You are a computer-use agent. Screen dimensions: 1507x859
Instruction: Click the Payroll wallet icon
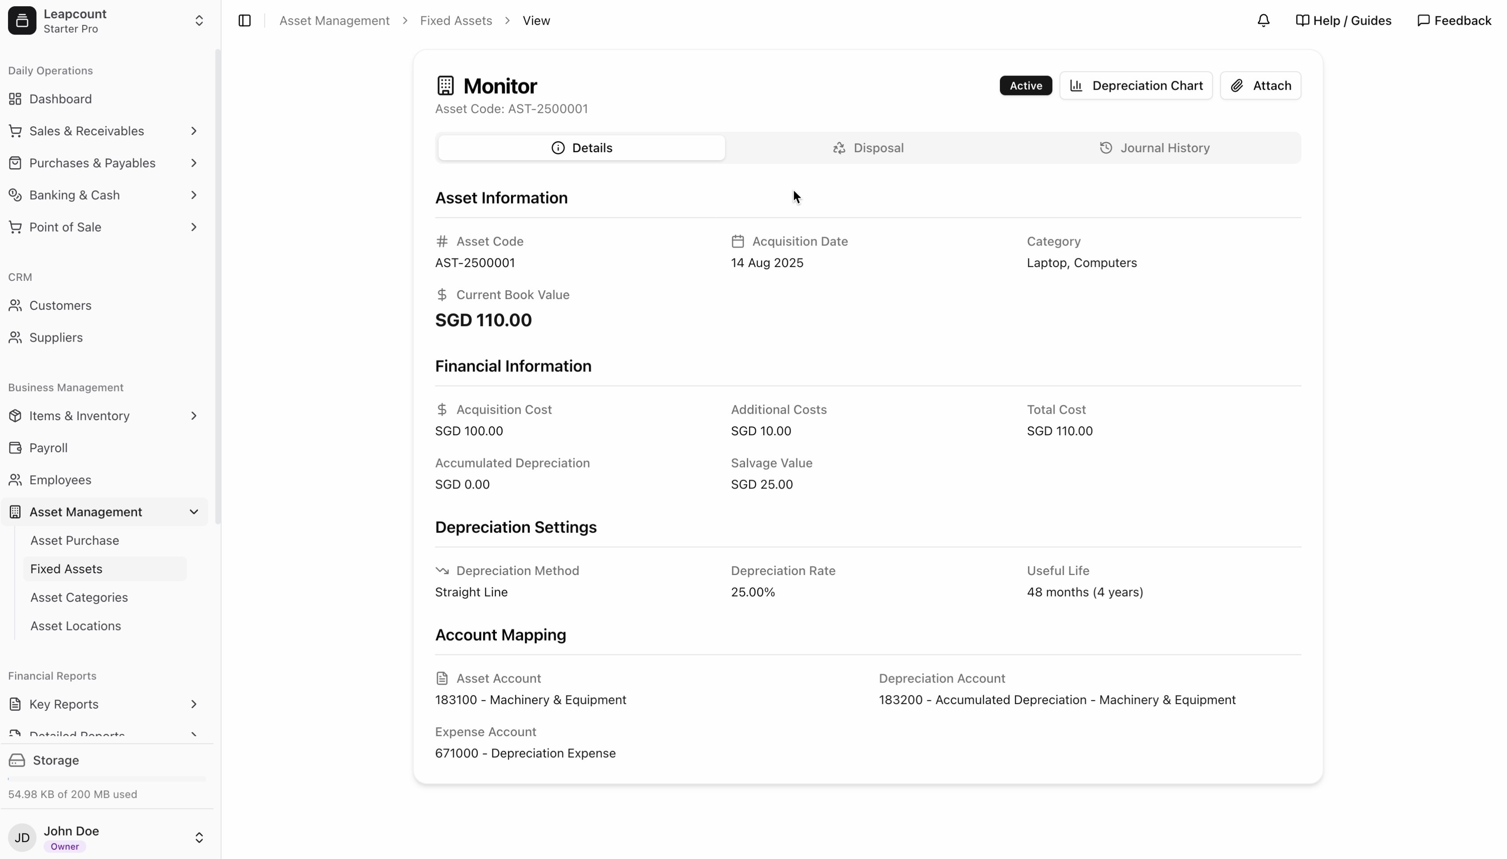tap(16, 448)
